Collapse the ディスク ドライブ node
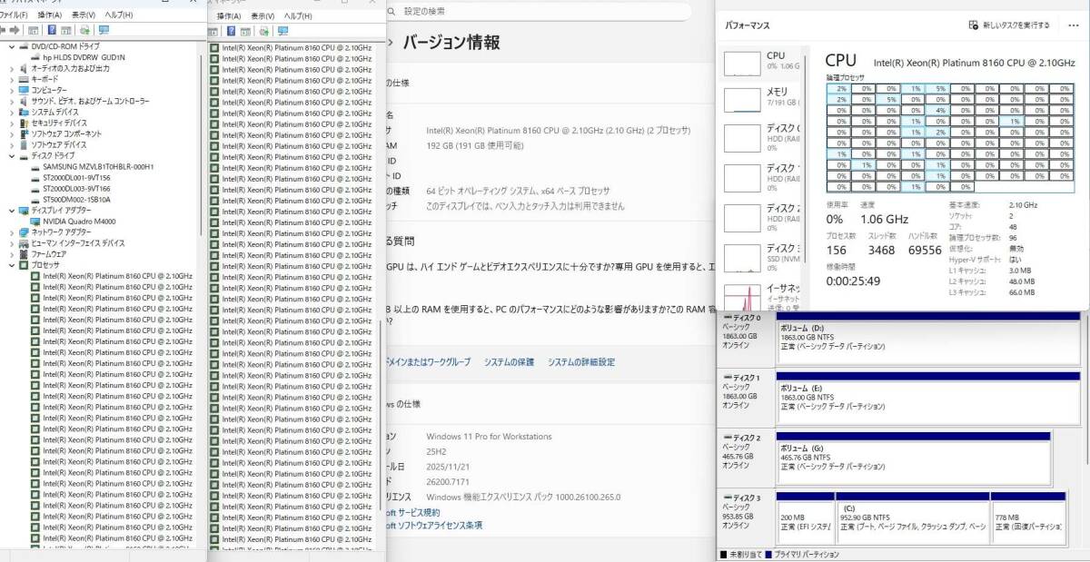Screen dimensions: 1090x562 12,155
